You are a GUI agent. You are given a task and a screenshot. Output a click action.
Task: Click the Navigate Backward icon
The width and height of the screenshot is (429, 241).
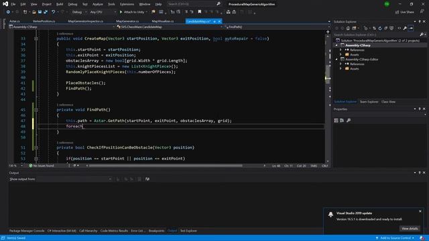point(8,12)
